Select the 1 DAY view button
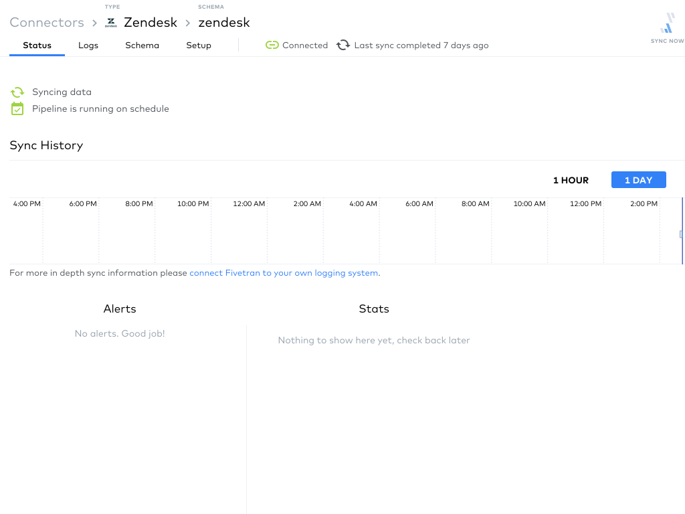This screenshot has width=685, height=514. click(638, 179)
